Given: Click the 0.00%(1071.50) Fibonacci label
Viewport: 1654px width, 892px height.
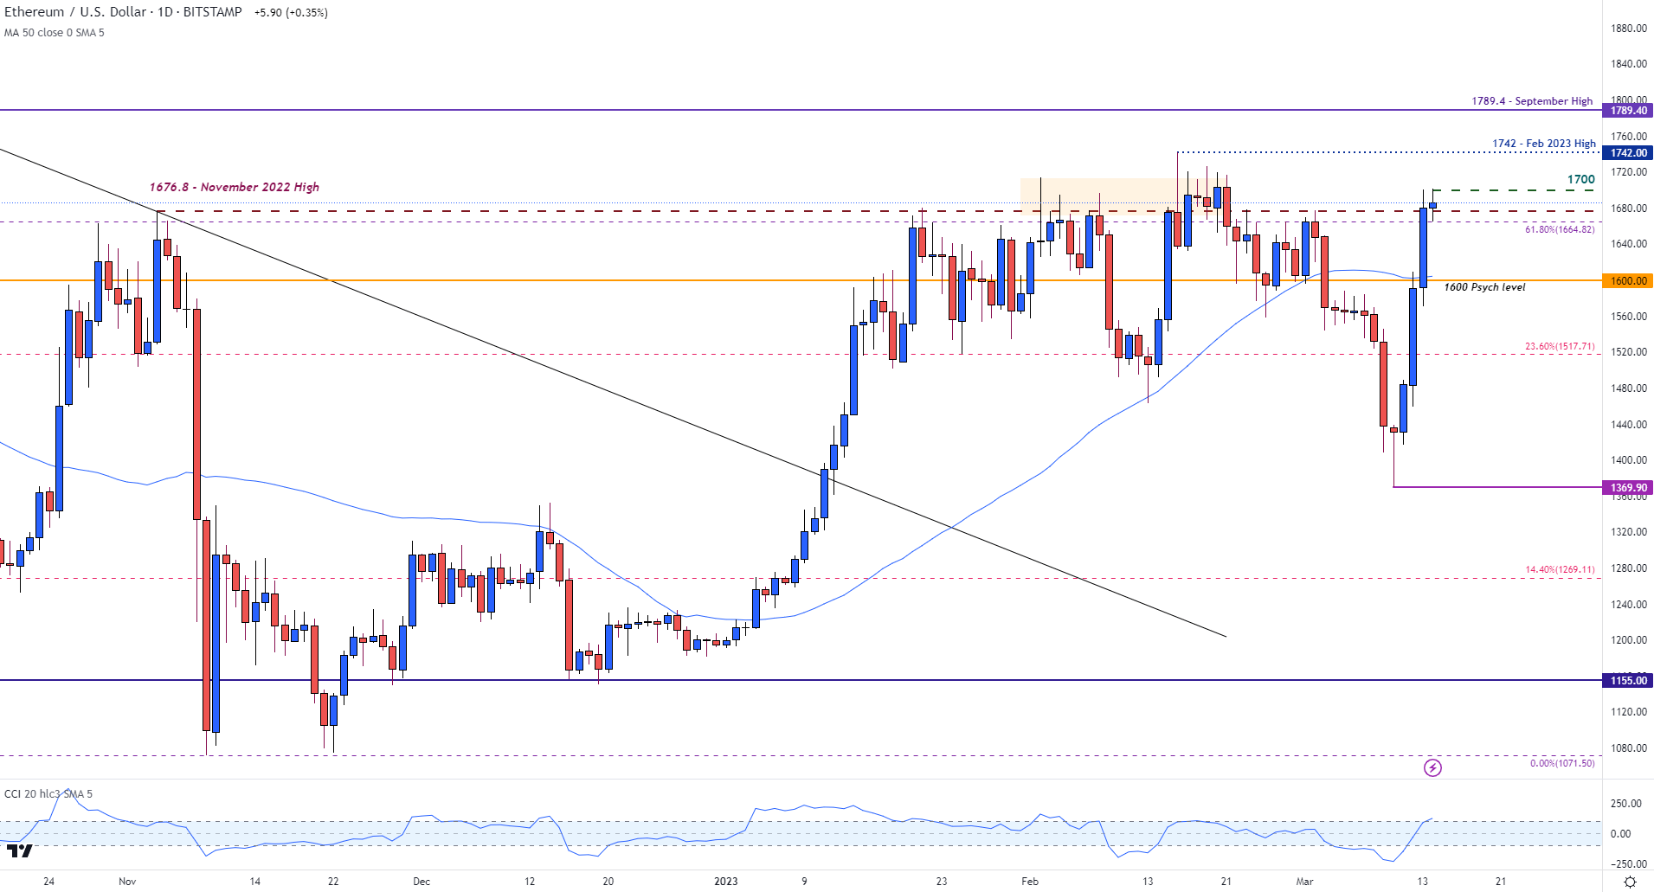Looking at the screenshot, I should click(1562, 763).
